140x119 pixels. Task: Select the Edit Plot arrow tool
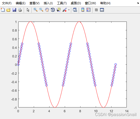point(28,10)
